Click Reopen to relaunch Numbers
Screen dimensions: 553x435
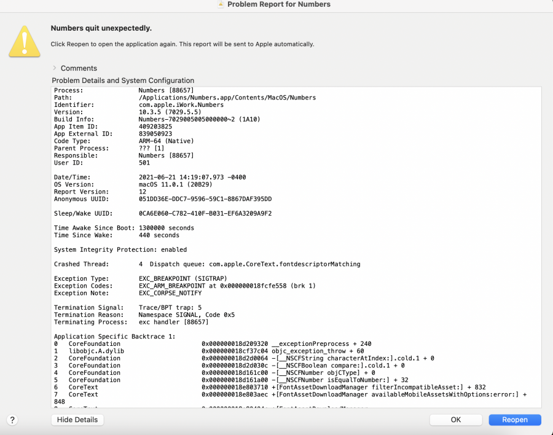click(x=515, y=420)
